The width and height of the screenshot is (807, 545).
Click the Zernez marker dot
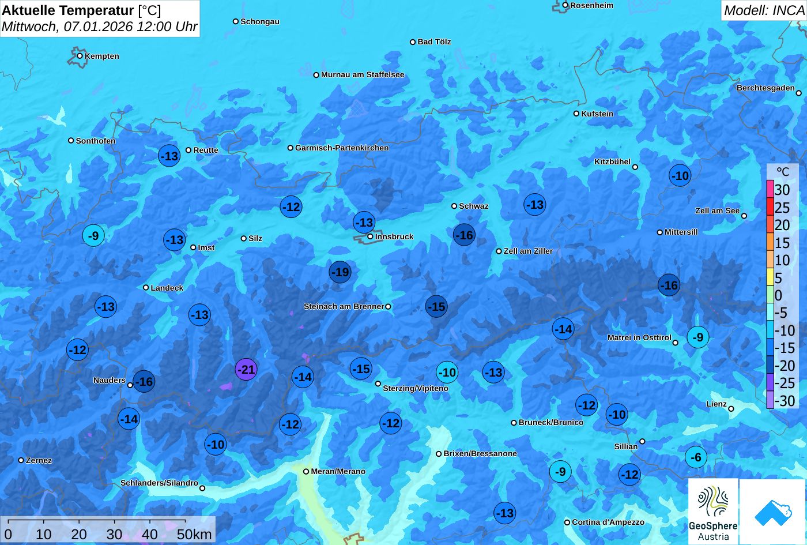[x=21, y=460]
